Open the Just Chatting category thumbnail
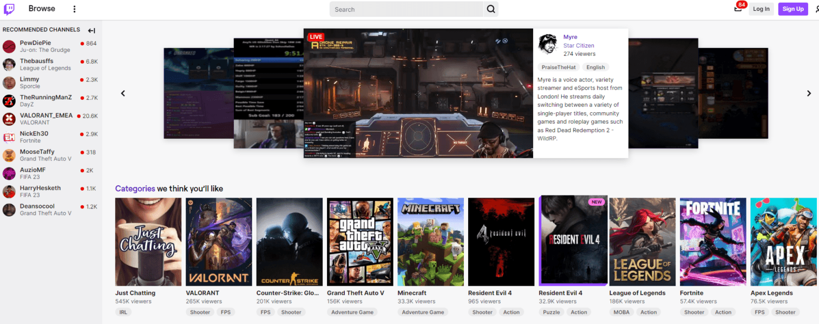The image size is (819, 324). point(148,241)
